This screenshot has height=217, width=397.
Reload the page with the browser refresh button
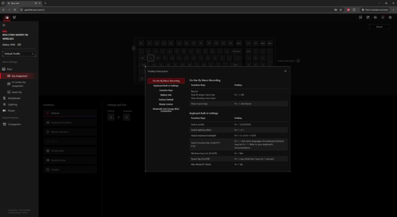coord(14,10)
